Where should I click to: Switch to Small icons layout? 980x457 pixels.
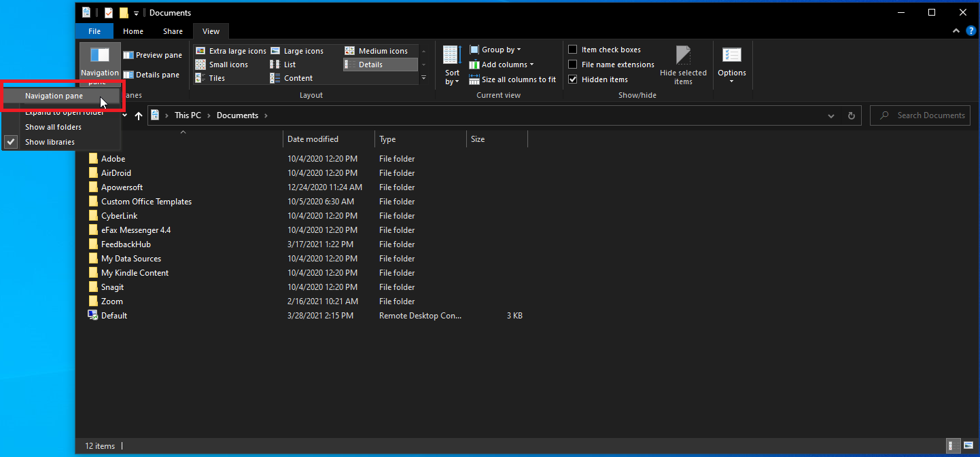(222, 65)
